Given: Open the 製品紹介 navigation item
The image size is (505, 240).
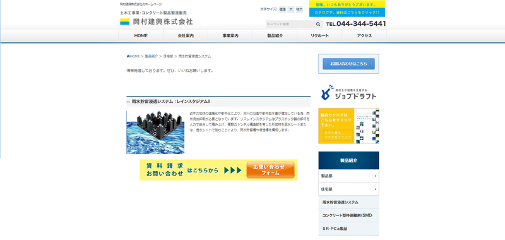Looking at the screenshot, I should 275,36.
